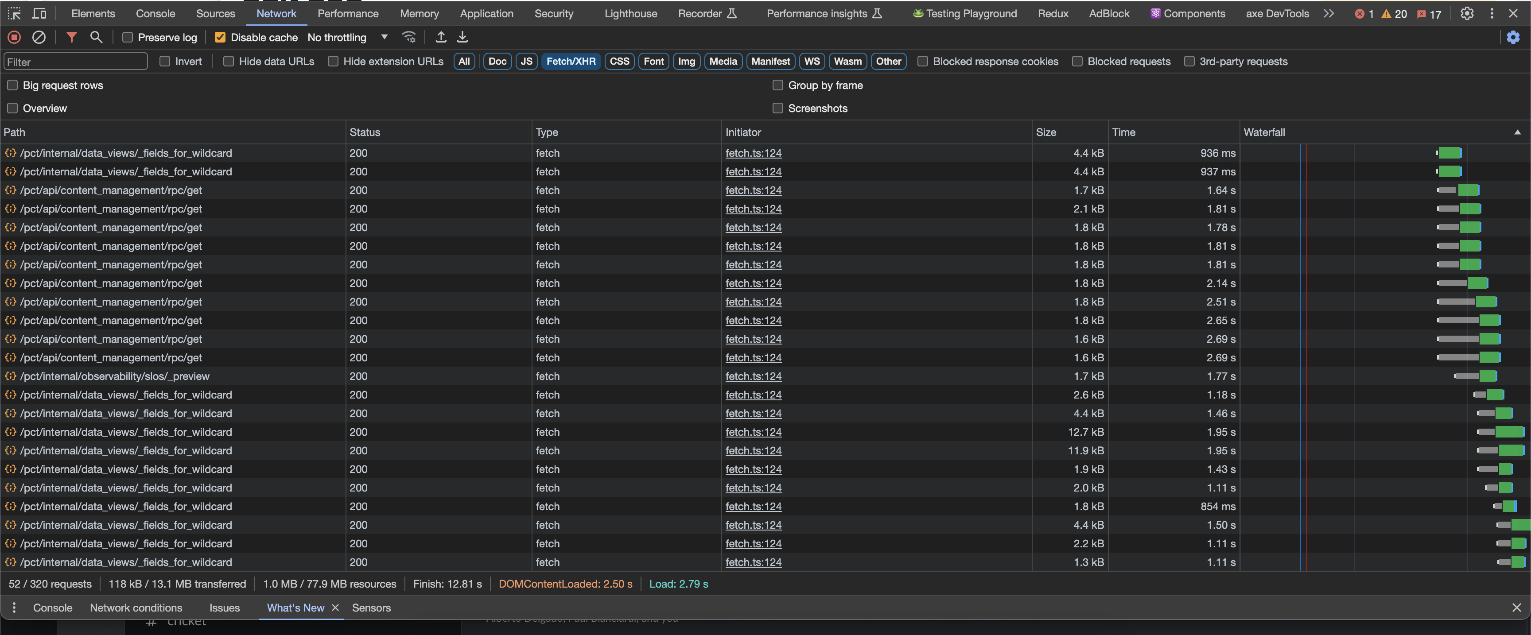1531x635 pixels.
Task: Toggle Invert filter checkbox
Action: pyautogui.click(x=165, y=61)
